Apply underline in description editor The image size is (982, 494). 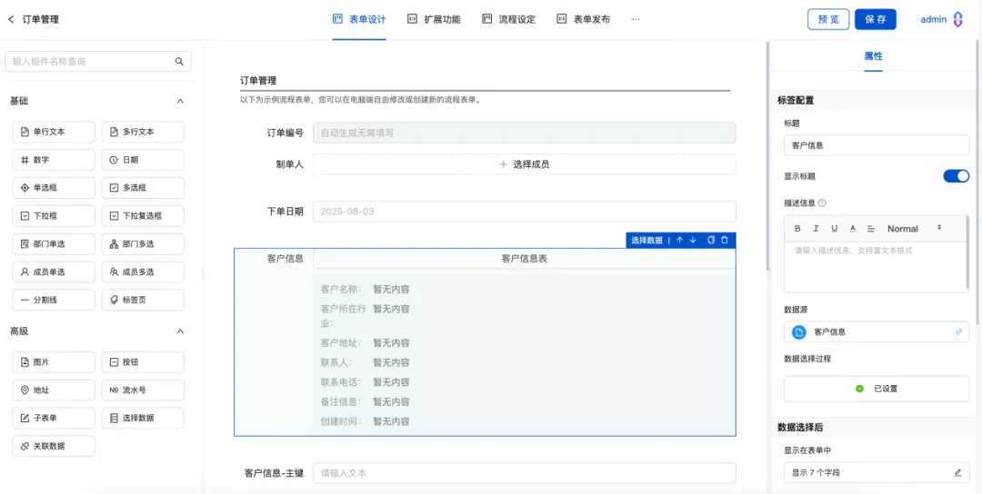834,229
